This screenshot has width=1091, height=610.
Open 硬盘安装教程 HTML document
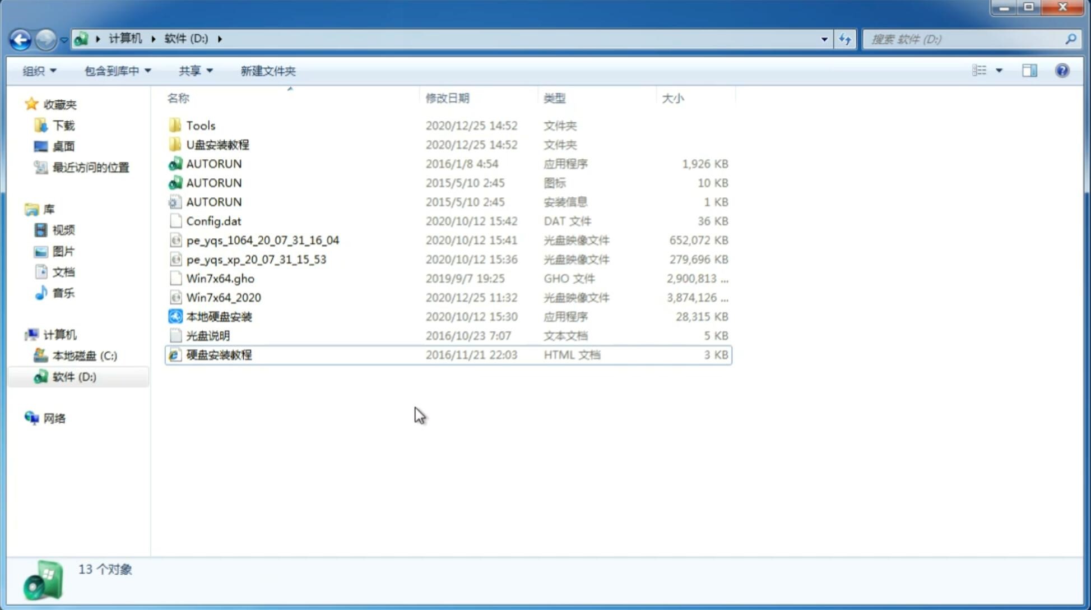pyautogui.click(x=219, y=354)
